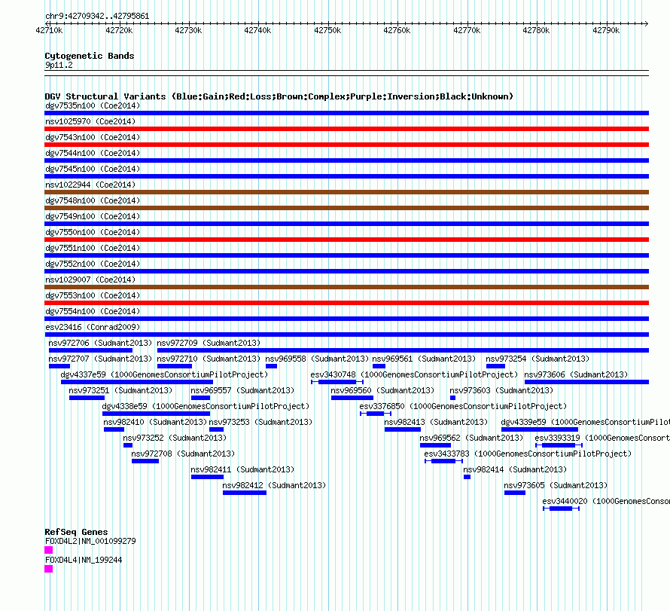Select the dgv4338e59 1000Genomes variant label
Screen dimensions: 670x611
(206, 406)
